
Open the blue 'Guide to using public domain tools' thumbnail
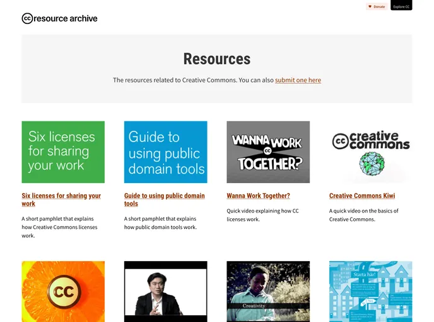(165, 152)
